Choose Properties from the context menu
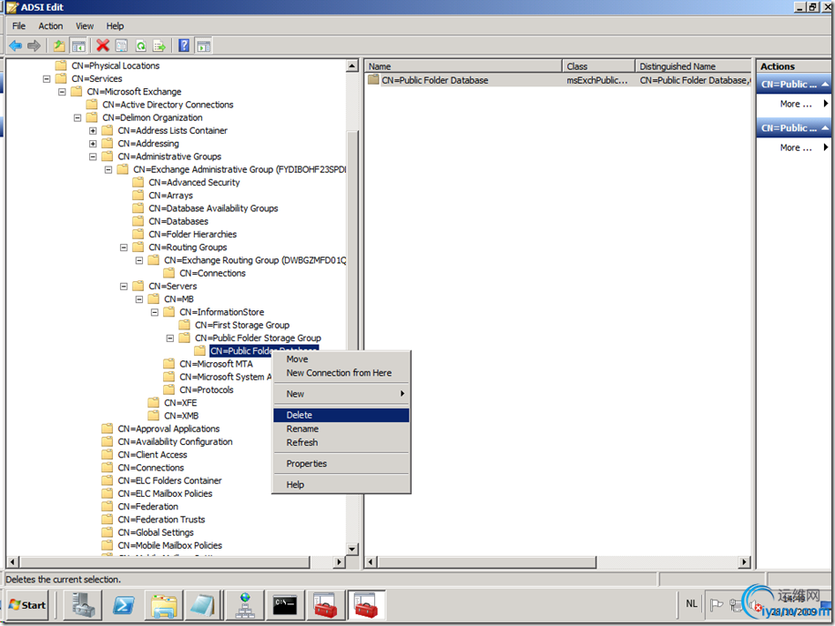This screenshot has width=835, height=626. pos(341,464)
